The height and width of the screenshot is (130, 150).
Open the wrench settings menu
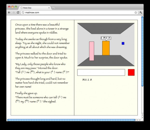click(x=141, y=13)
